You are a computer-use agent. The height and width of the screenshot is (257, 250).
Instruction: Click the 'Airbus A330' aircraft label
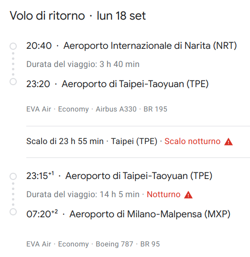[x=116, y=109]
